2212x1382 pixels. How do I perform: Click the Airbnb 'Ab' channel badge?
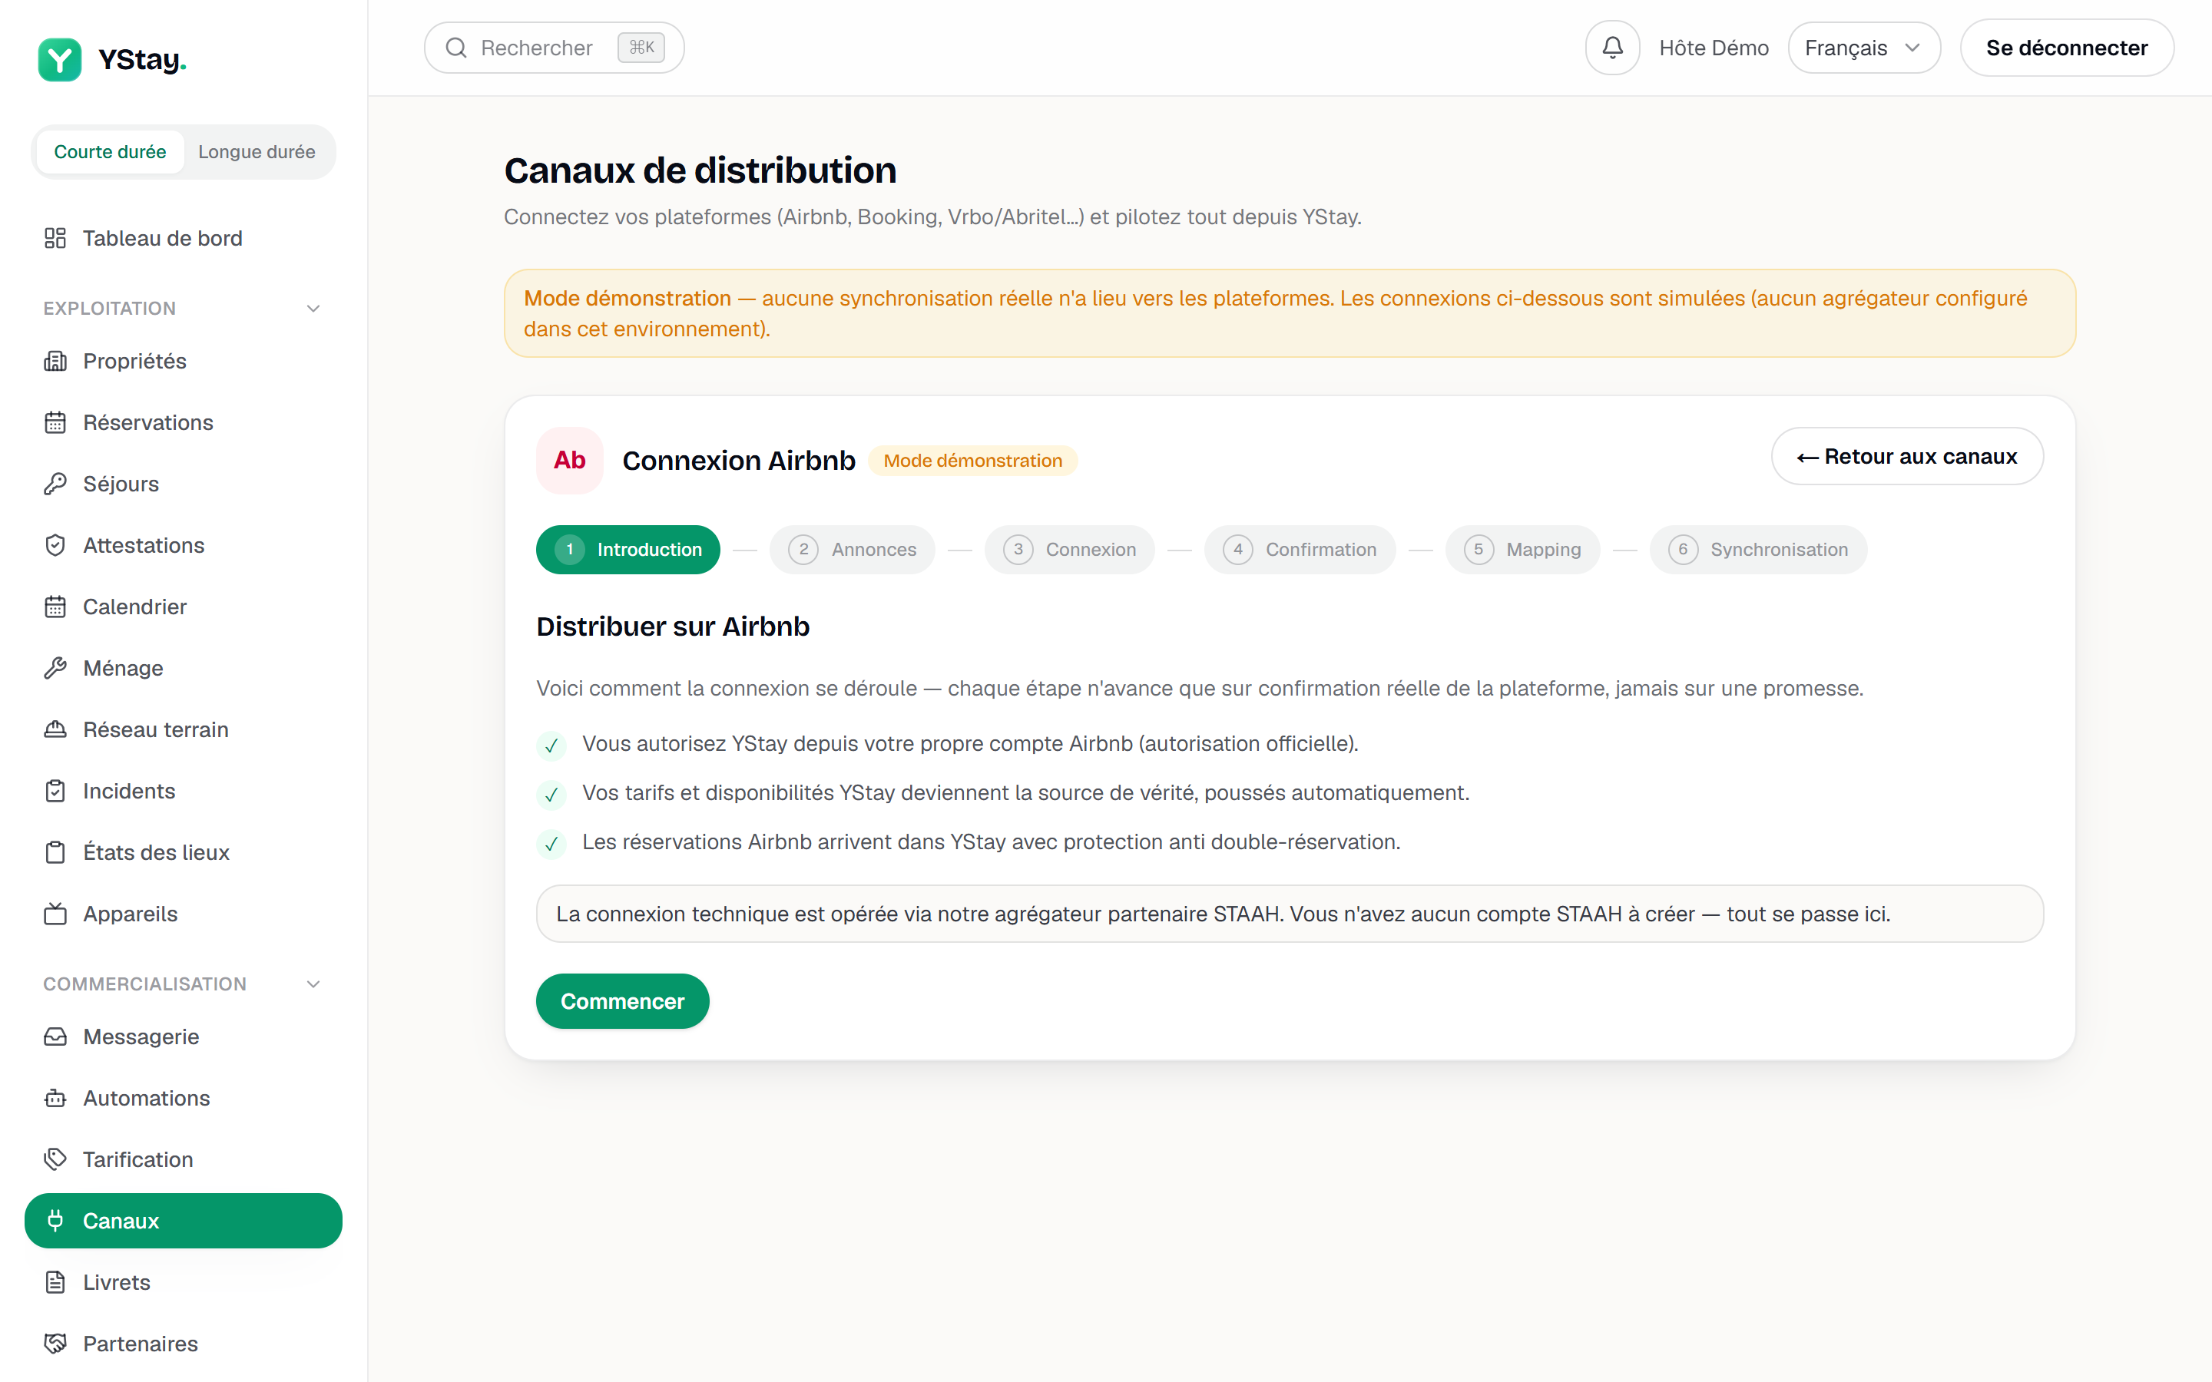point(569,460)
